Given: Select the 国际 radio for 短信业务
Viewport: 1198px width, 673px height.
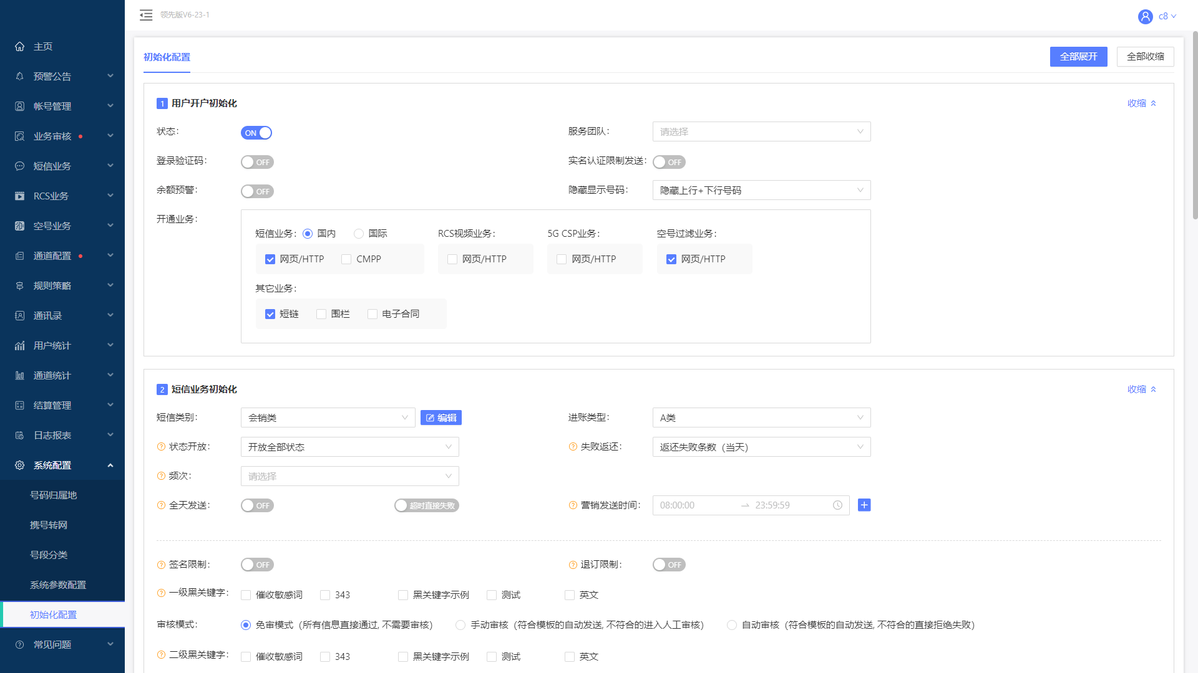Looking at the screenshot, I should point(359,234).
